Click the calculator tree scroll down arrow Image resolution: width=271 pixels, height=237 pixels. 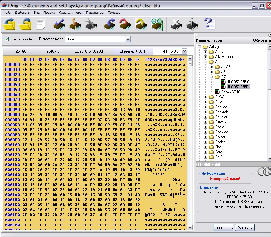coord(269,158)
